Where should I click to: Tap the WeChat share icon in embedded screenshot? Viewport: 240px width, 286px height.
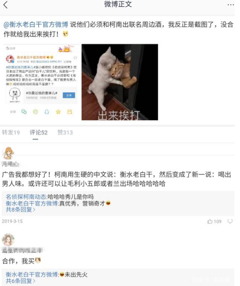[x=24, y=112]
